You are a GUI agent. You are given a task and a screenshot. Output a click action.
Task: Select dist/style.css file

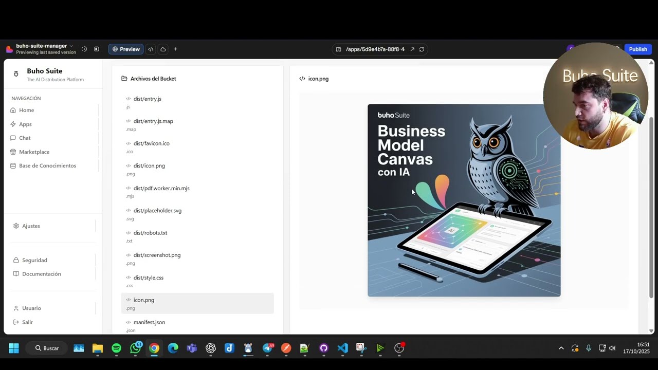[197, 281]
